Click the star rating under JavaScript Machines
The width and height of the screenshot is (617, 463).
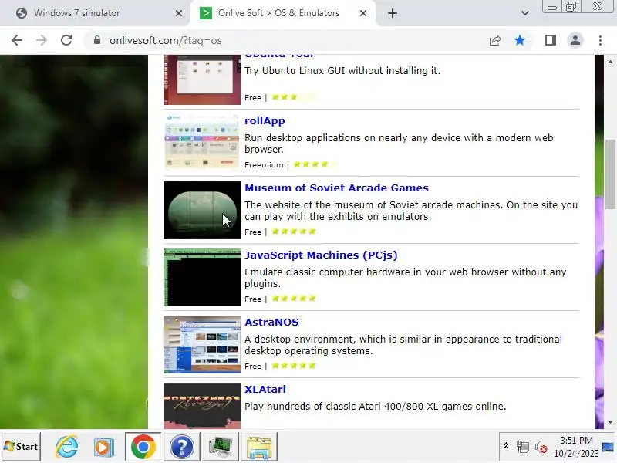(294, 299)
